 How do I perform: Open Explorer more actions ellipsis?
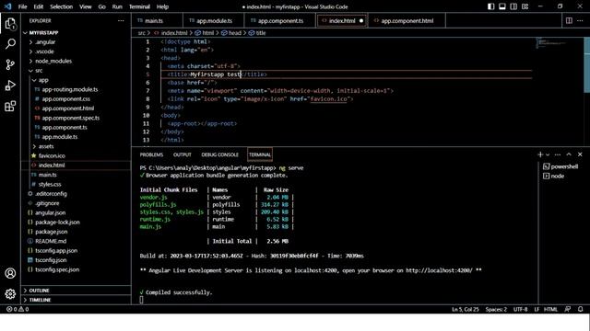click(x=121, y=20)
